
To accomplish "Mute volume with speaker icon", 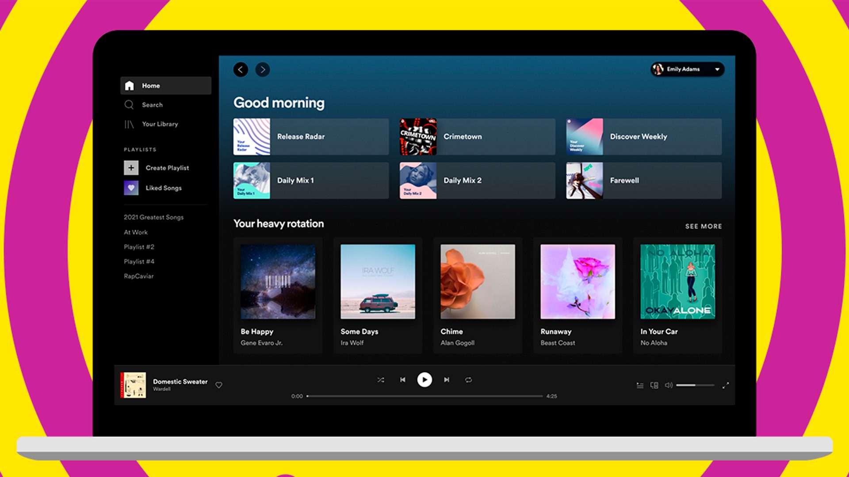I will [669, 385].
